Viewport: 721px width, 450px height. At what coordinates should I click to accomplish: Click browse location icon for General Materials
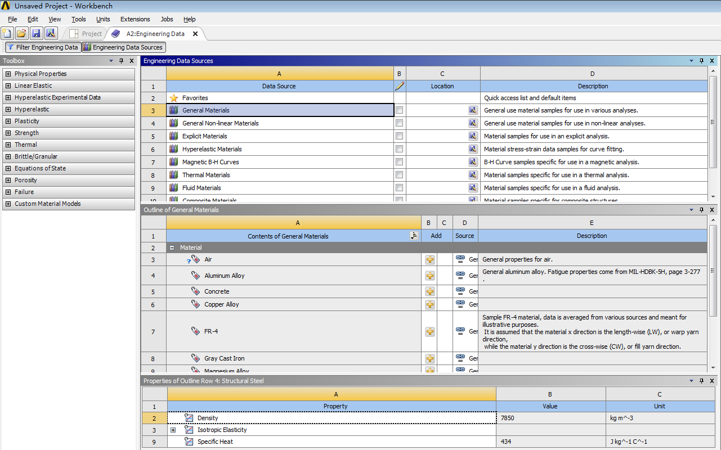click(473, 110)
